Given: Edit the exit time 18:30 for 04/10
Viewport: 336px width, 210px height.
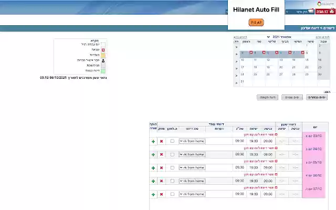Looking at the screenshot, I should [x=254, y=154].
